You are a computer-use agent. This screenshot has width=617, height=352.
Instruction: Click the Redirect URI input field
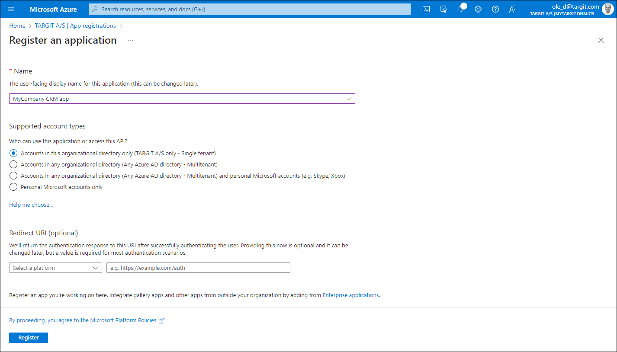tap(198, 268)
